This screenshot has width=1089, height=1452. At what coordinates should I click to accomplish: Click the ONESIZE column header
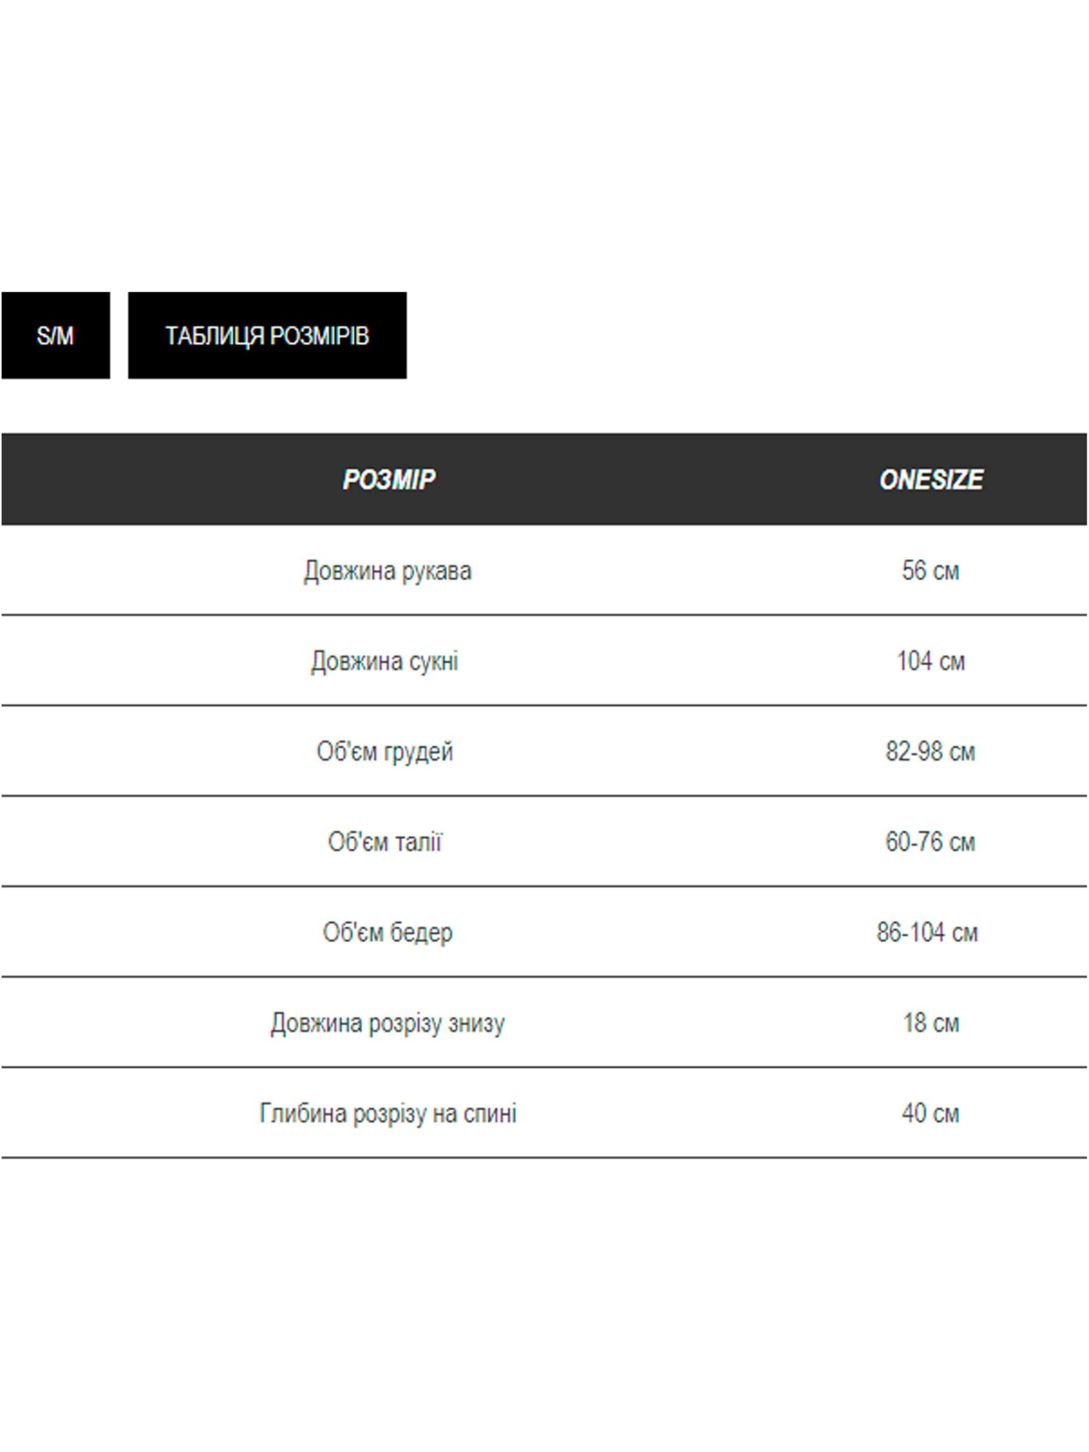[930, 479]
